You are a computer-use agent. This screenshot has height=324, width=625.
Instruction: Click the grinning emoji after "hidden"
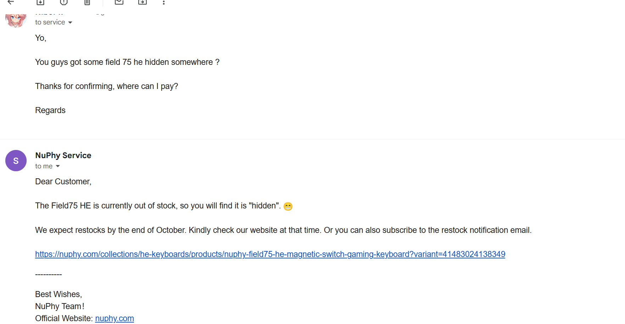[288, 206]
